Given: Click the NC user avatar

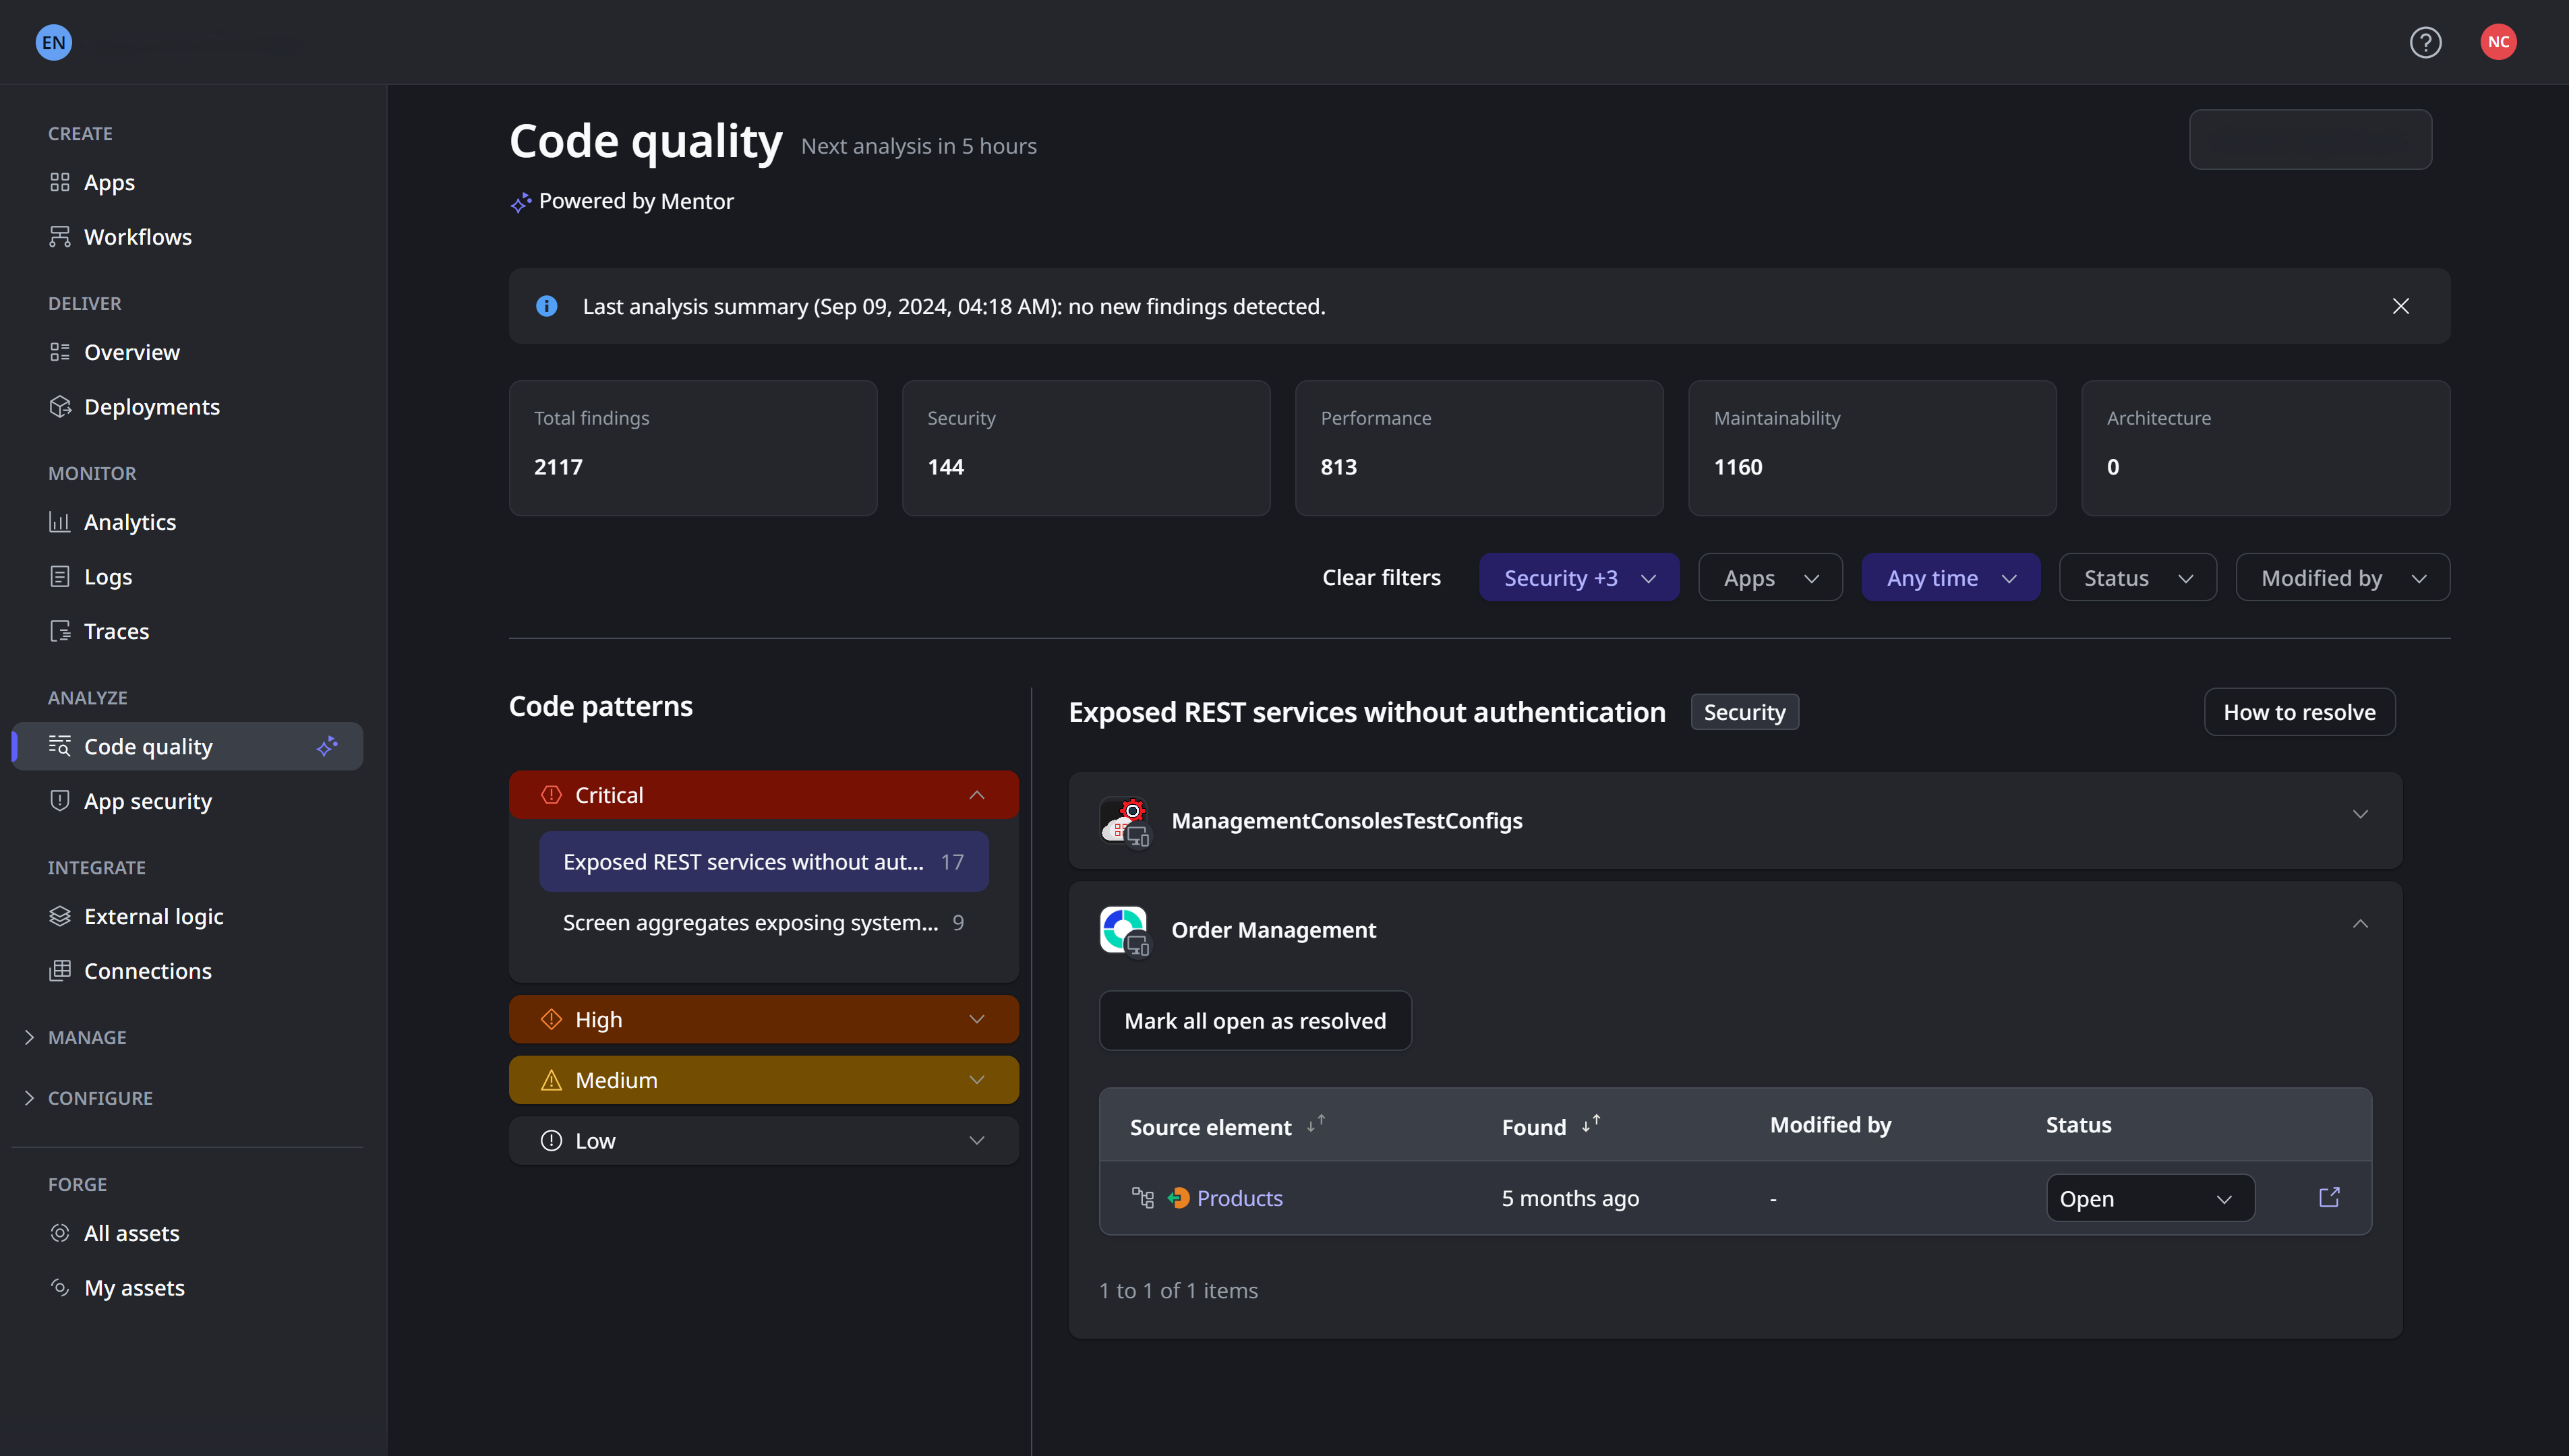Looking at the screenshot, I should click(x=2497, y=42).
